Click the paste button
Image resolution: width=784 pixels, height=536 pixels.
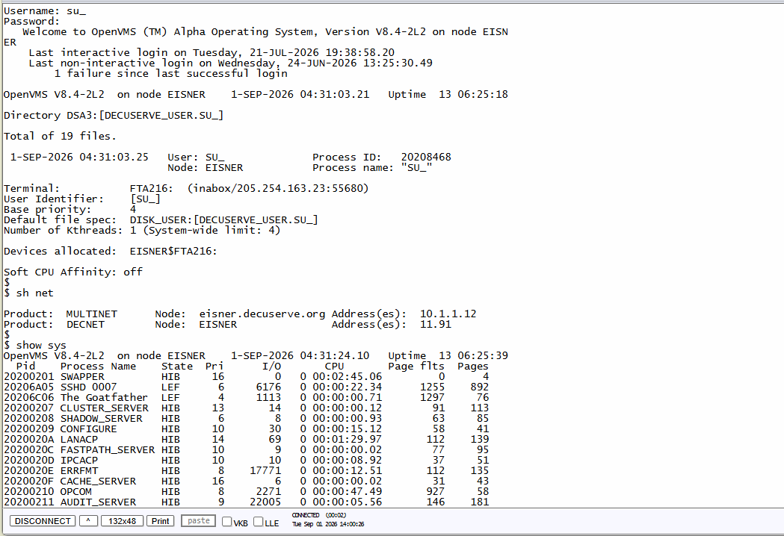(x=199, y=520)
